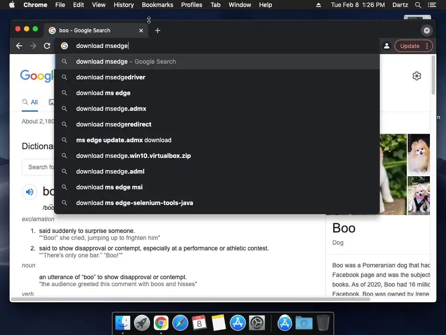
Task: Open the Chrome application menu
Action: click(35, 5)
